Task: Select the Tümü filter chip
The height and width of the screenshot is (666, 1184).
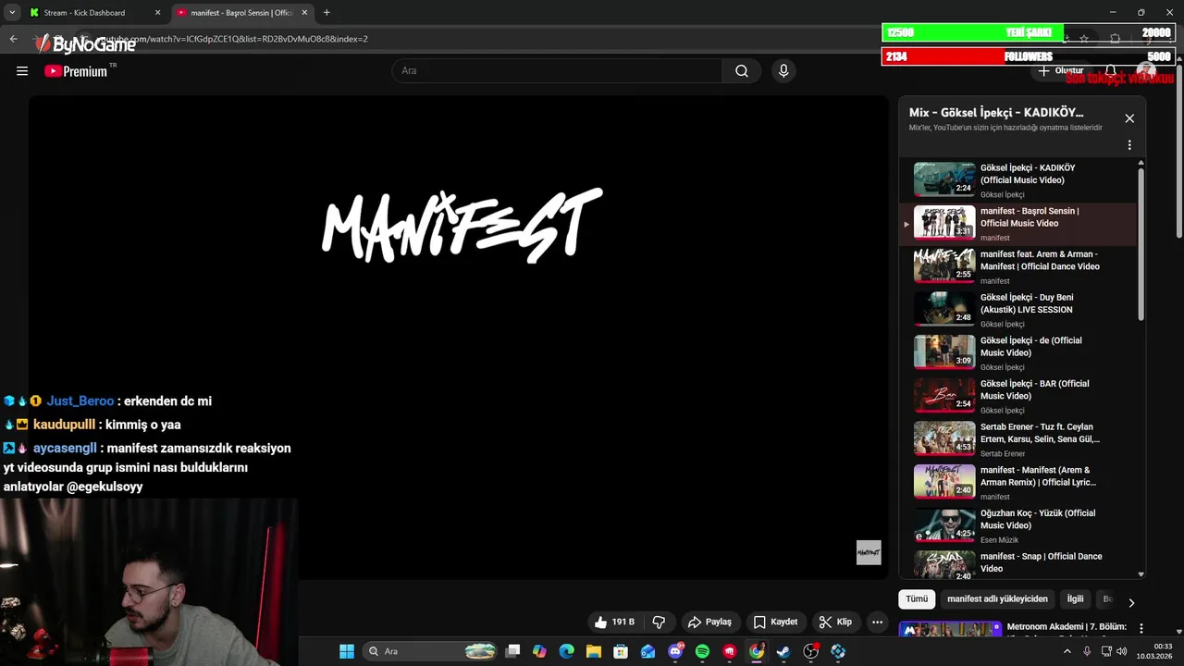Action: coord(917,598)
